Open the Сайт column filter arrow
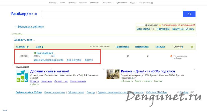 (x=42, y=47)
